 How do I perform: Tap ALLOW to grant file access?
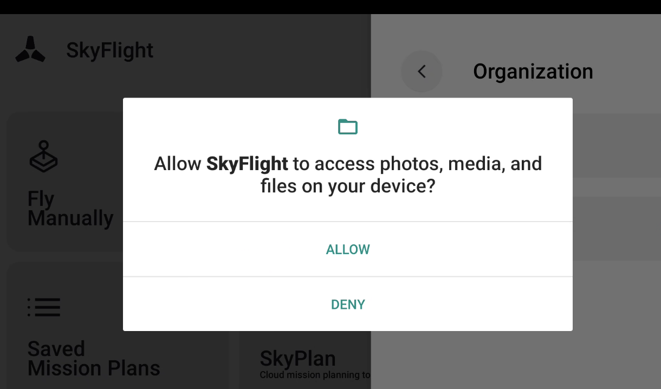[348, 250]
